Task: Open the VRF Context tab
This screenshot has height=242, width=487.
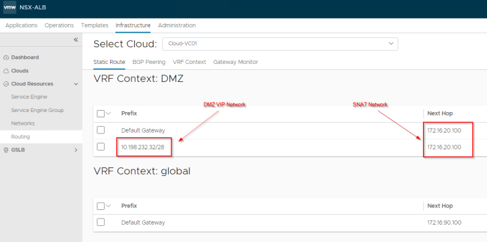Action: pyautogui.click(x=189, y=62)
